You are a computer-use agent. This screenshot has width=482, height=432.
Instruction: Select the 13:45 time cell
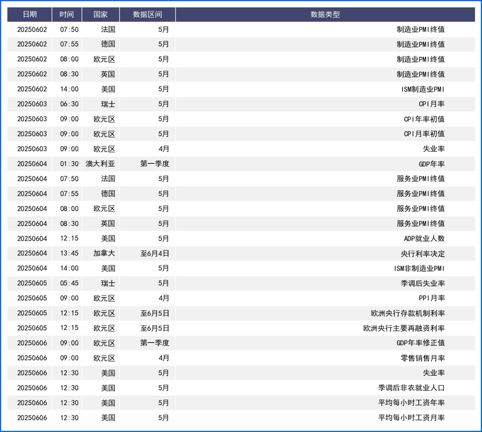coord(69,253)
